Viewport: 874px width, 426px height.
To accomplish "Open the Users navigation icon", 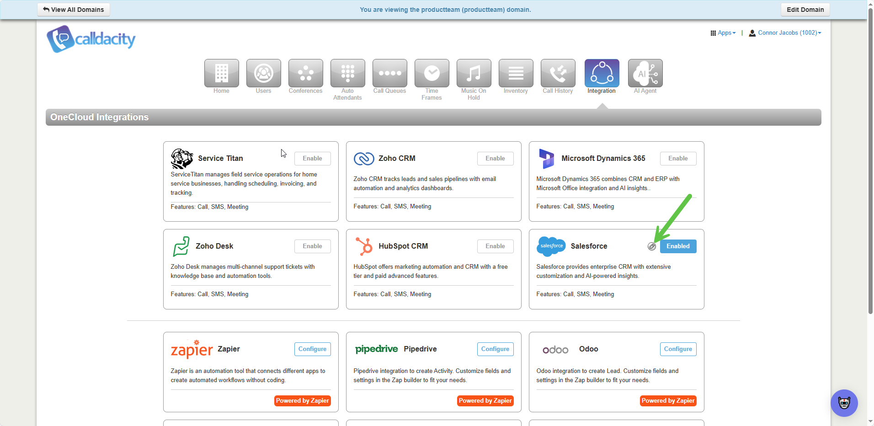I will click(263, 73).
